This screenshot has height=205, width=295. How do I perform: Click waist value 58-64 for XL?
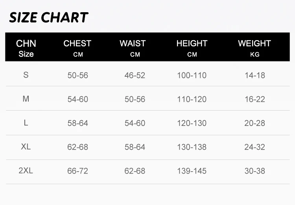(x=135, y=148)
